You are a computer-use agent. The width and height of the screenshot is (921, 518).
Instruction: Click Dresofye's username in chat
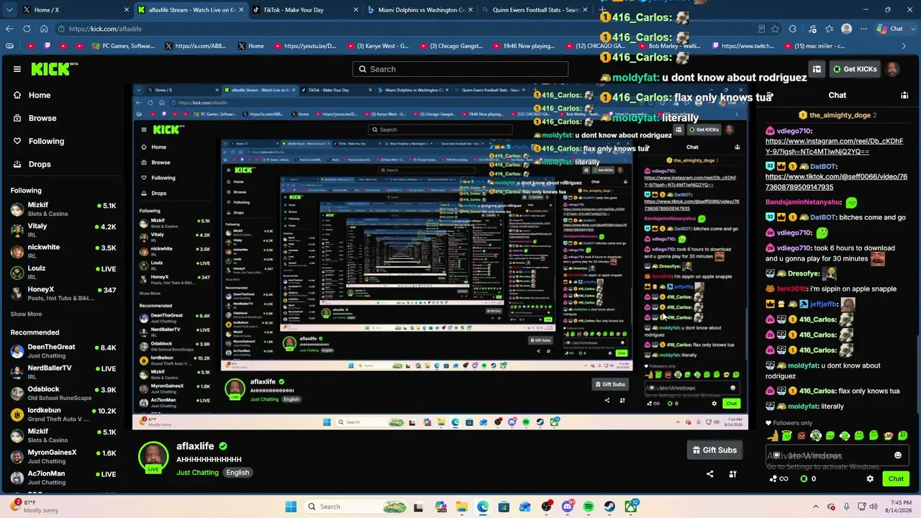[x=804, y=273]
